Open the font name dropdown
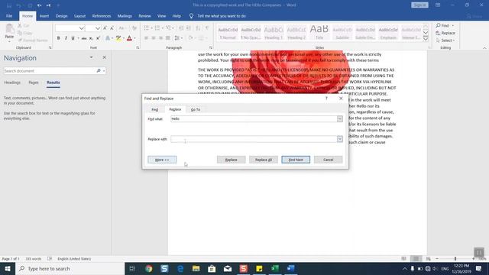489x275 pixels. click(x=82, y=28)
